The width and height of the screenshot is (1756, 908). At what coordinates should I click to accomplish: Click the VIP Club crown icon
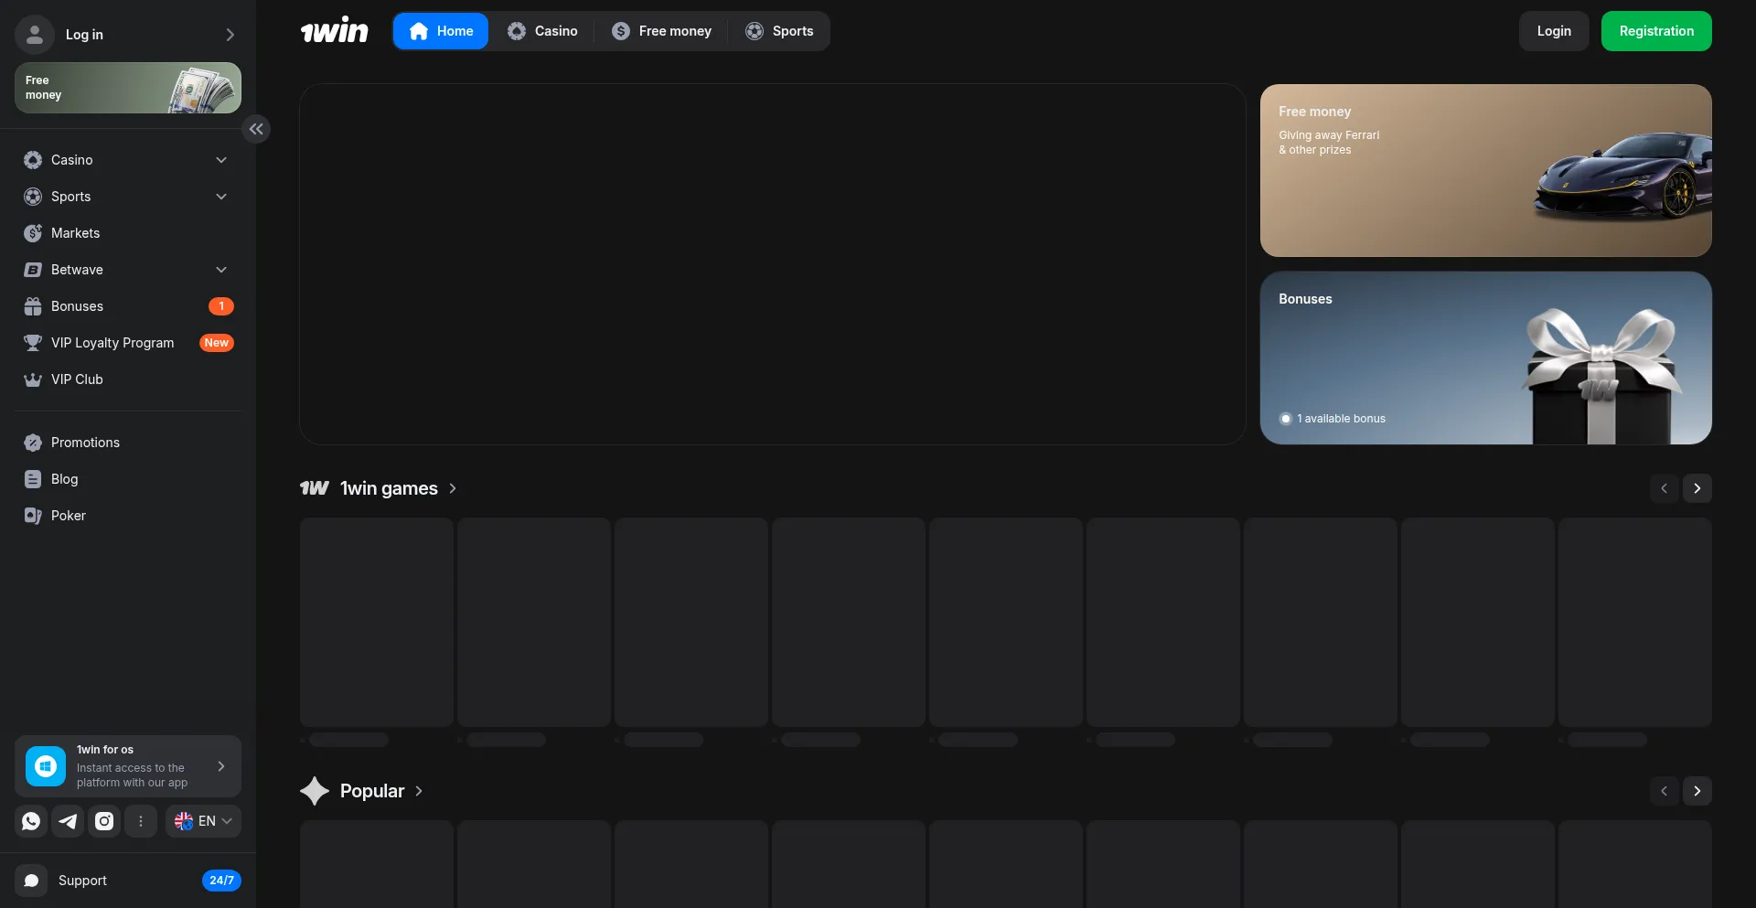tap(33, 379)
